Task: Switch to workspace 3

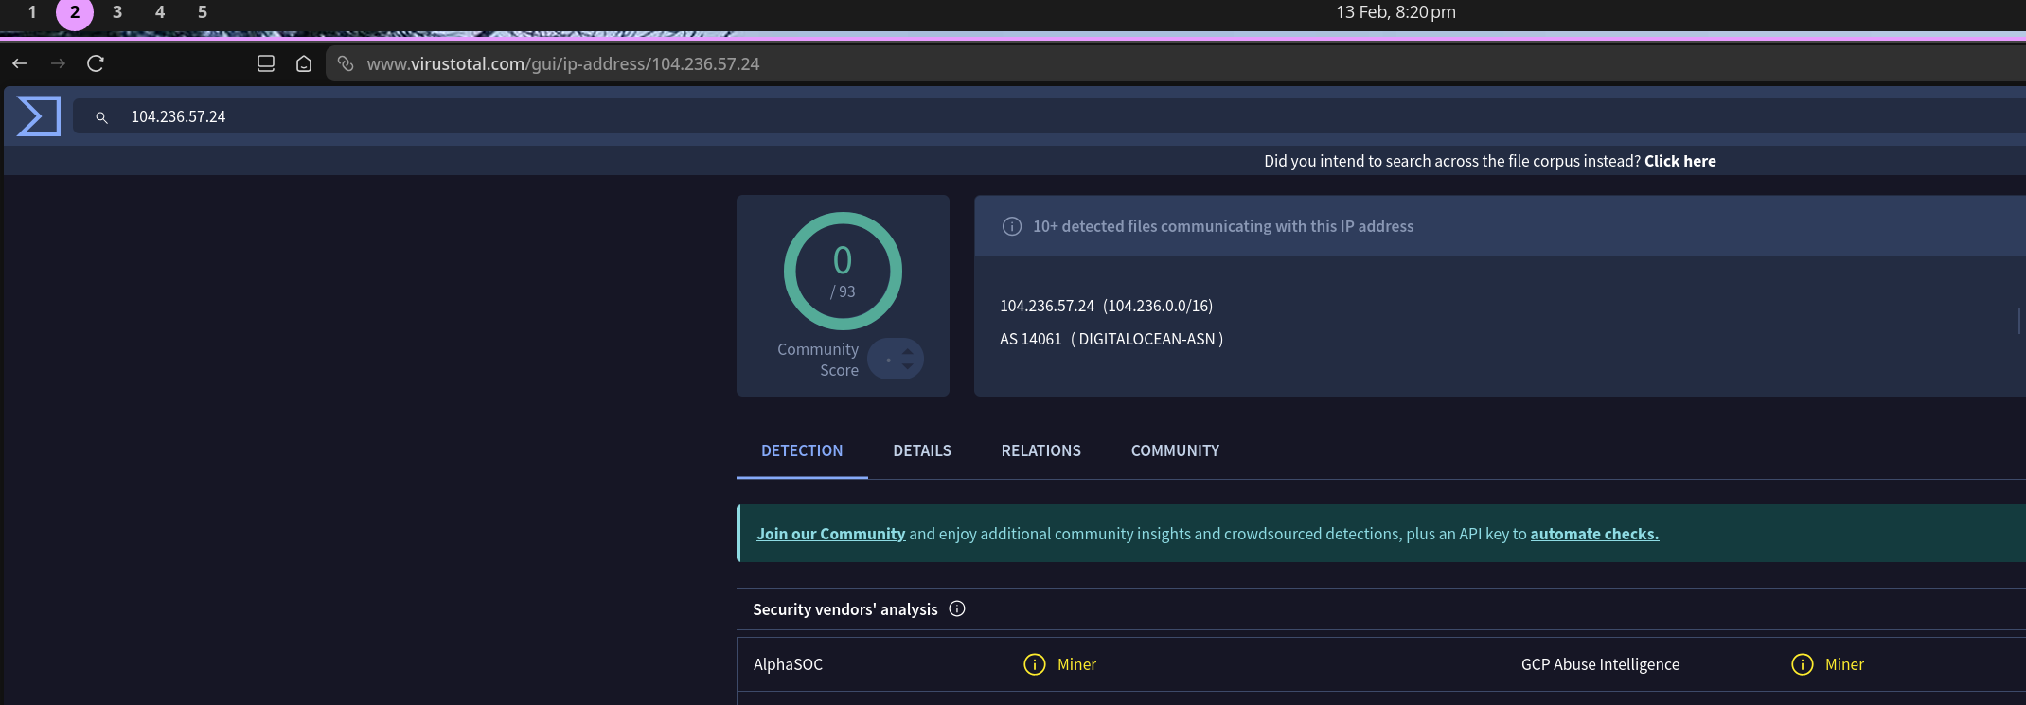Action: point(117,12)
